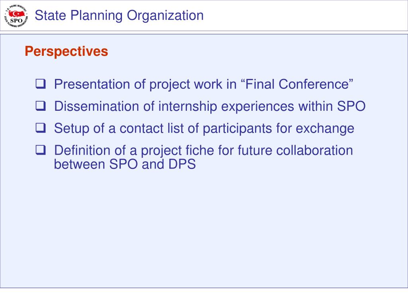Tick the checkbox bullet beside Presentation of project work
This screenshot has height=306, width=408.
[x=41, y=84]
